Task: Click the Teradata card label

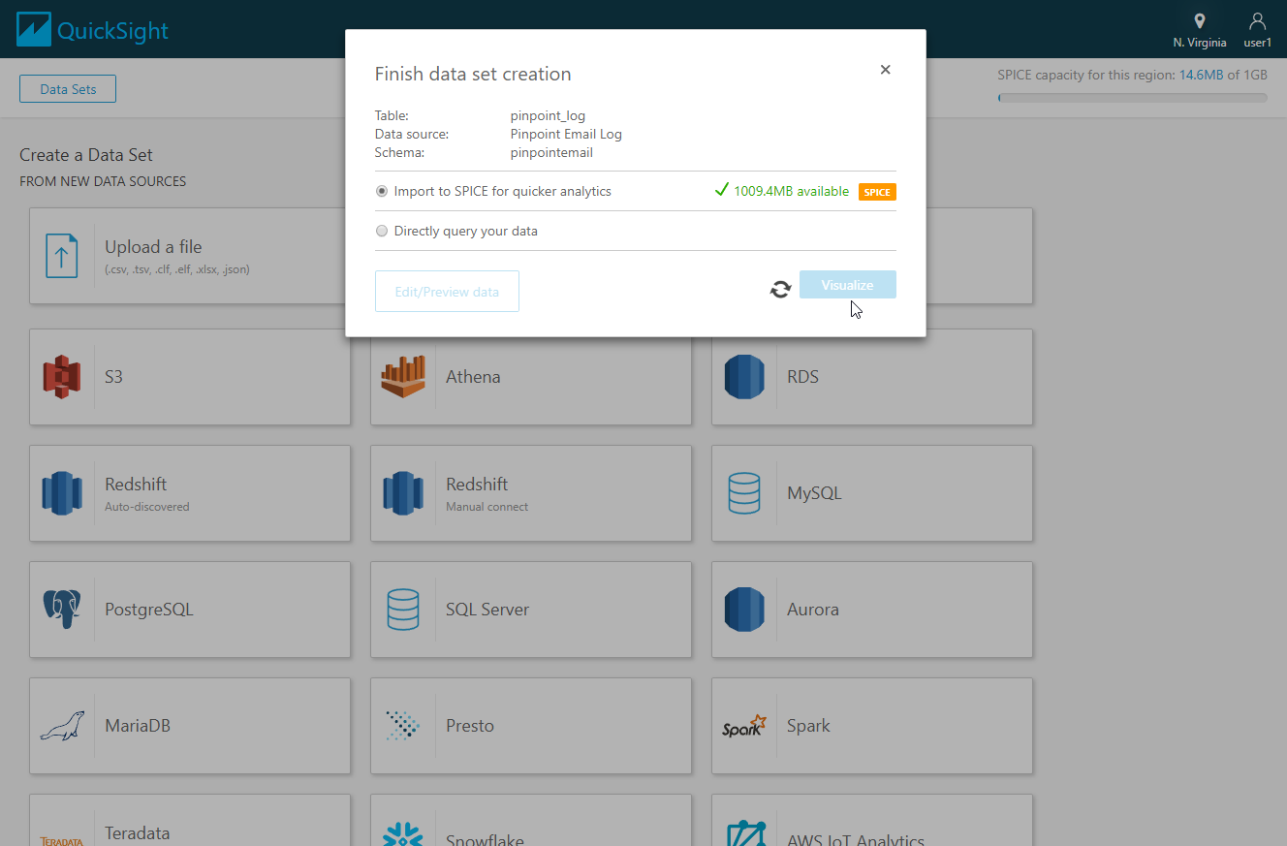Action: 138,833
